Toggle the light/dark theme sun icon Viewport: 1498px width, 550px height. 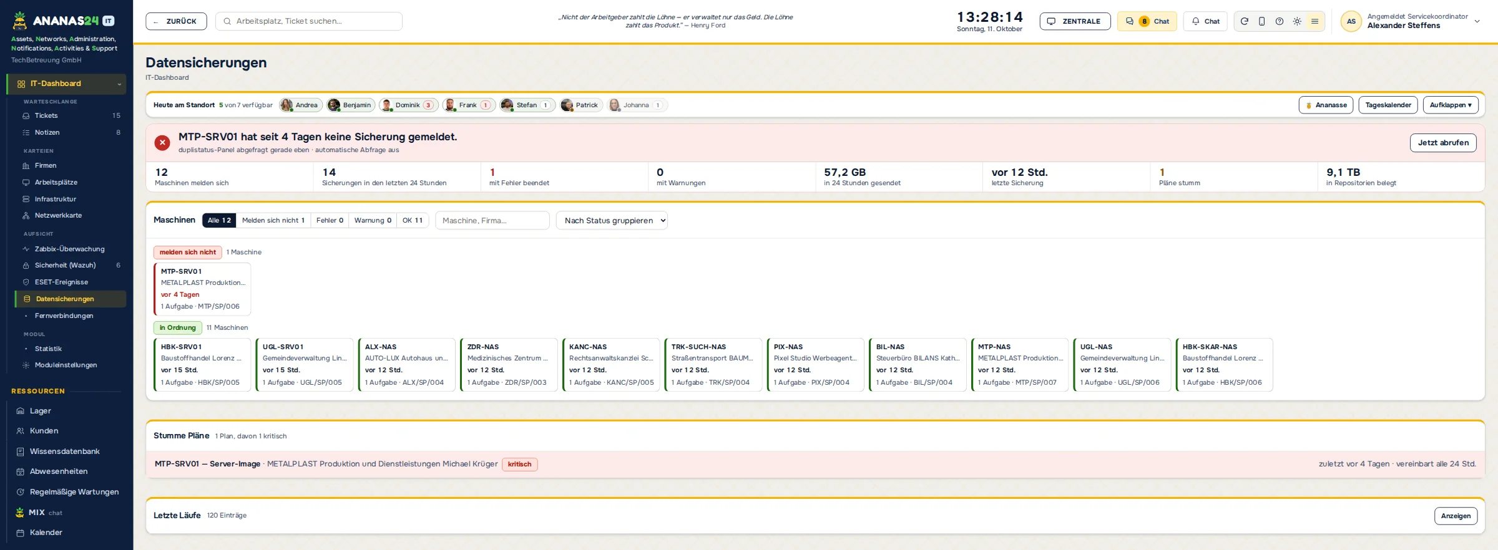pos(1297,21)
